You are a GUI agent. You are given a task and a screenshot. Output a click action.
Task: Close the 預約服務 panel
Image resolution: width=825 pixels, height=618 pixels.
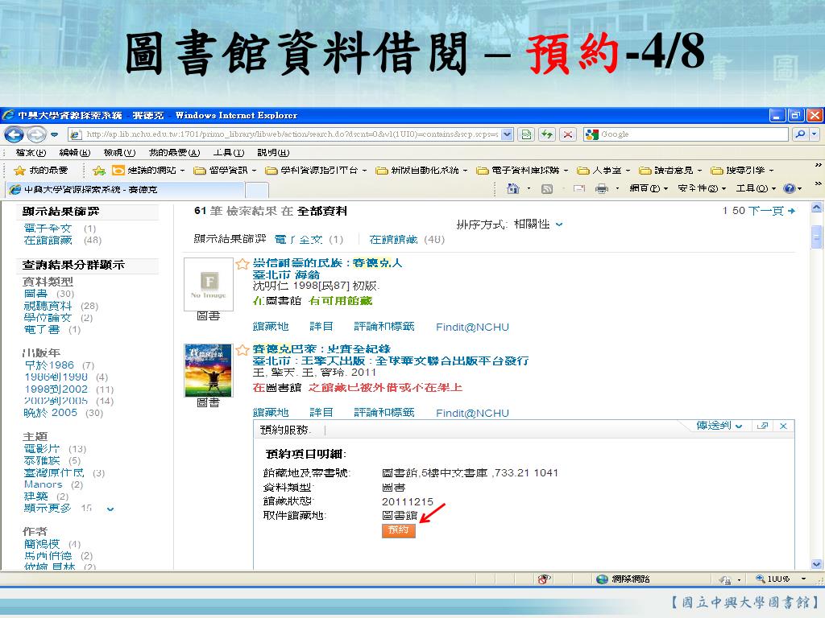(x=783, y=426)
